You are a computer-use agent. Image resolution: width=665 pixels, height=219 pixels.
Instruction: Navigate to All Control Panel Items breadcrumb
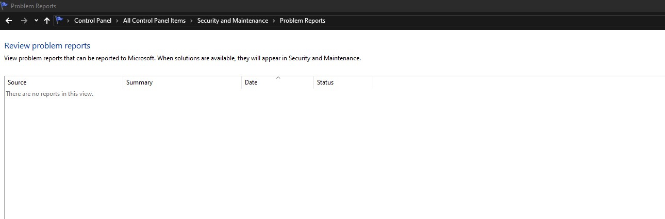coord(154,21)
